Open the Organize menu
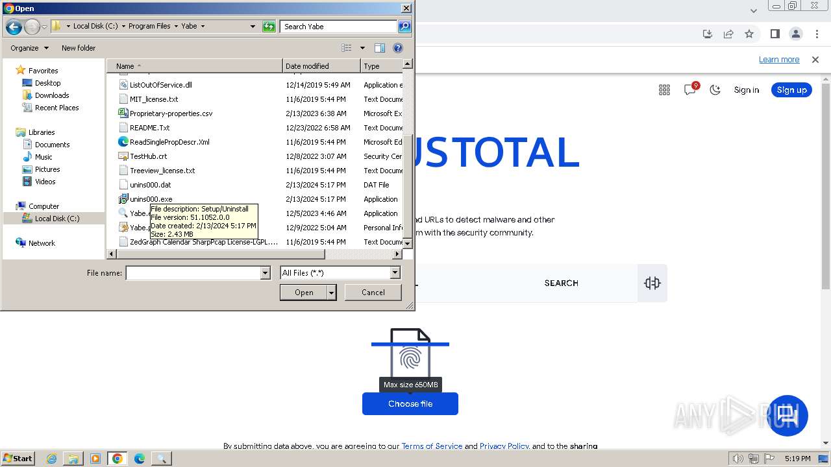 [29, 48]
